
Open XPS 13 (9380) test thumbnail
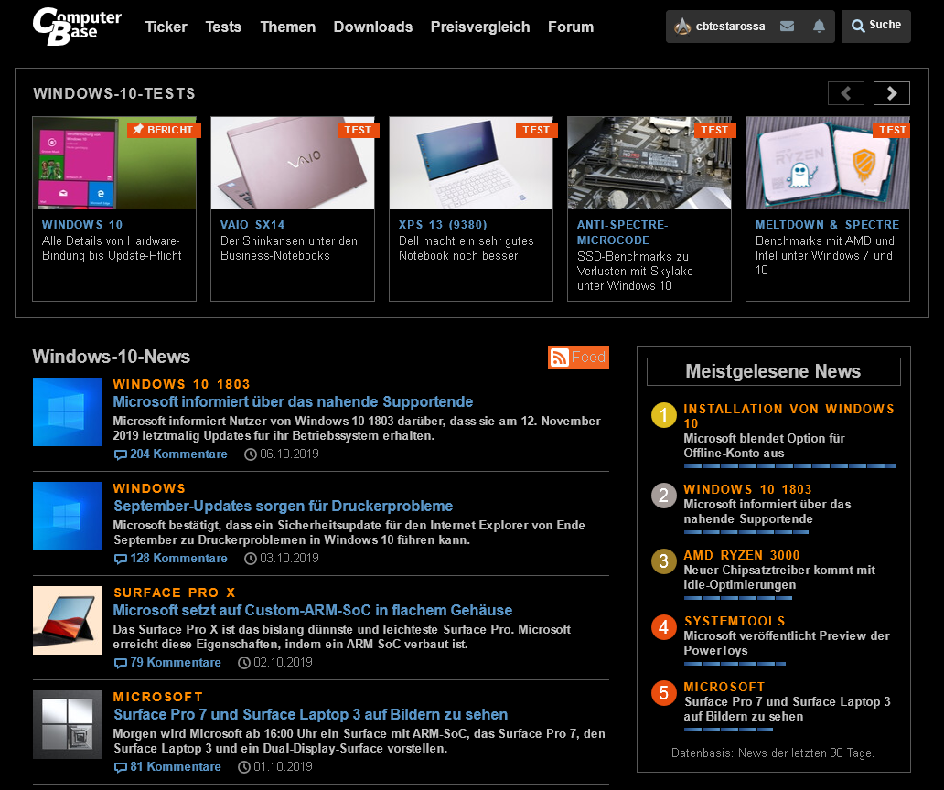471,163
